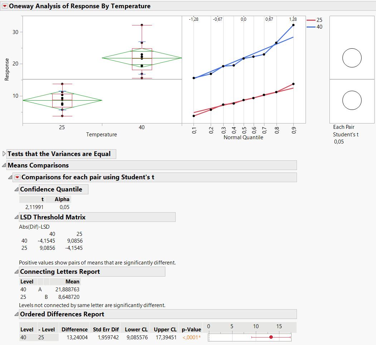Open the Oneway Analysis red triangle menu

[x=5, y=6]
